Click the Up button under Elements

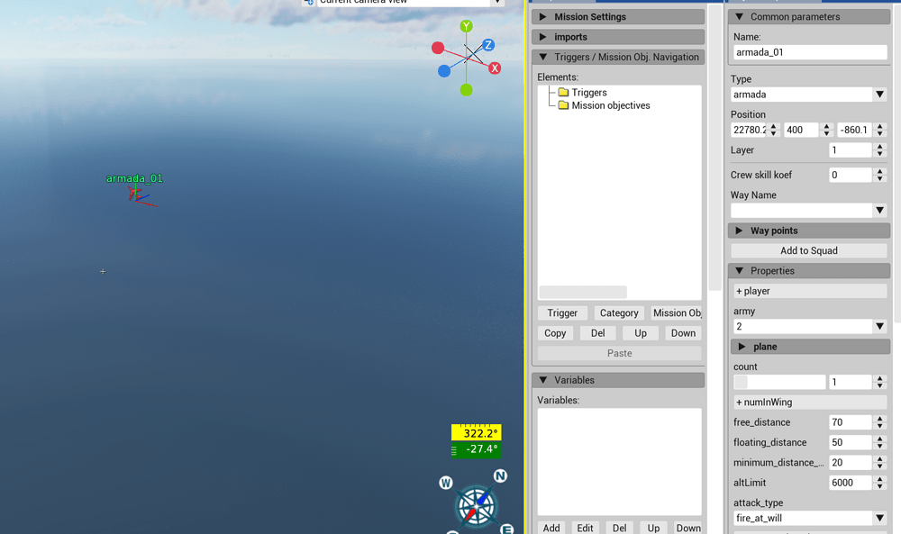640,333
